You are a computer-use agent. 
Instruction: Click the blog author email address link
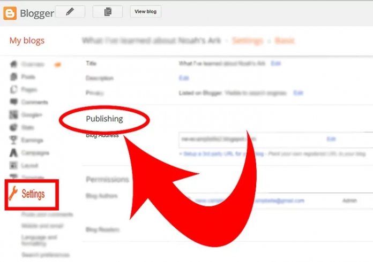(279, 201)
